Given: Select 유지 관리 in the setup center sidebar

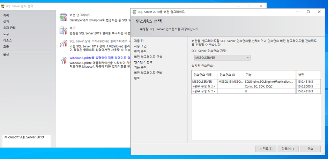Looking at the screenshot, I should pos(9,28).
